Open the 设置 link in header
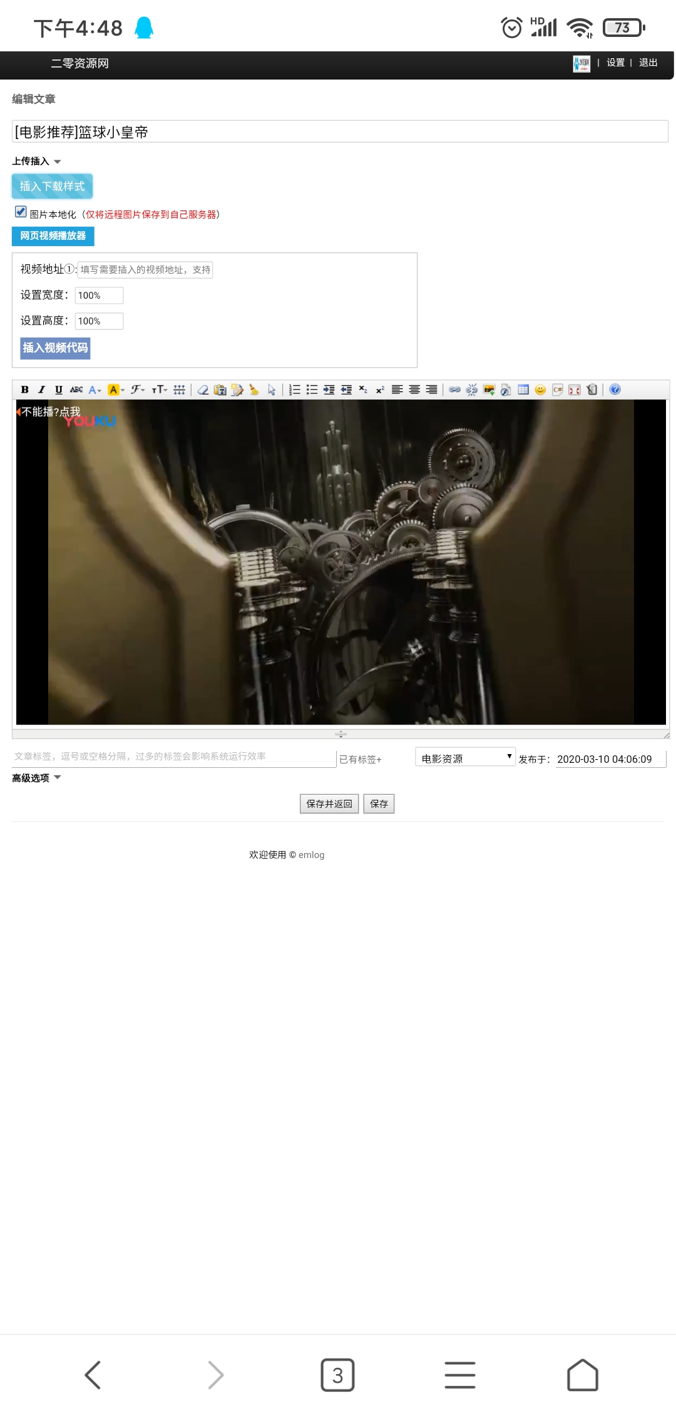The width and height of the screenshot is (676, 1428). pos(615,63)
